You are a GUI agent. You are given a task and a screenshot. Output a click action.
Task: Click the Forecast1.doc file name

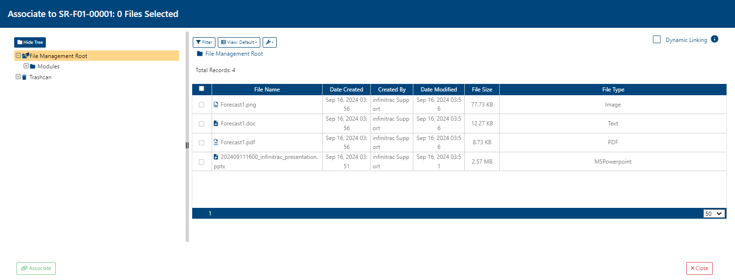coord(238,124)
